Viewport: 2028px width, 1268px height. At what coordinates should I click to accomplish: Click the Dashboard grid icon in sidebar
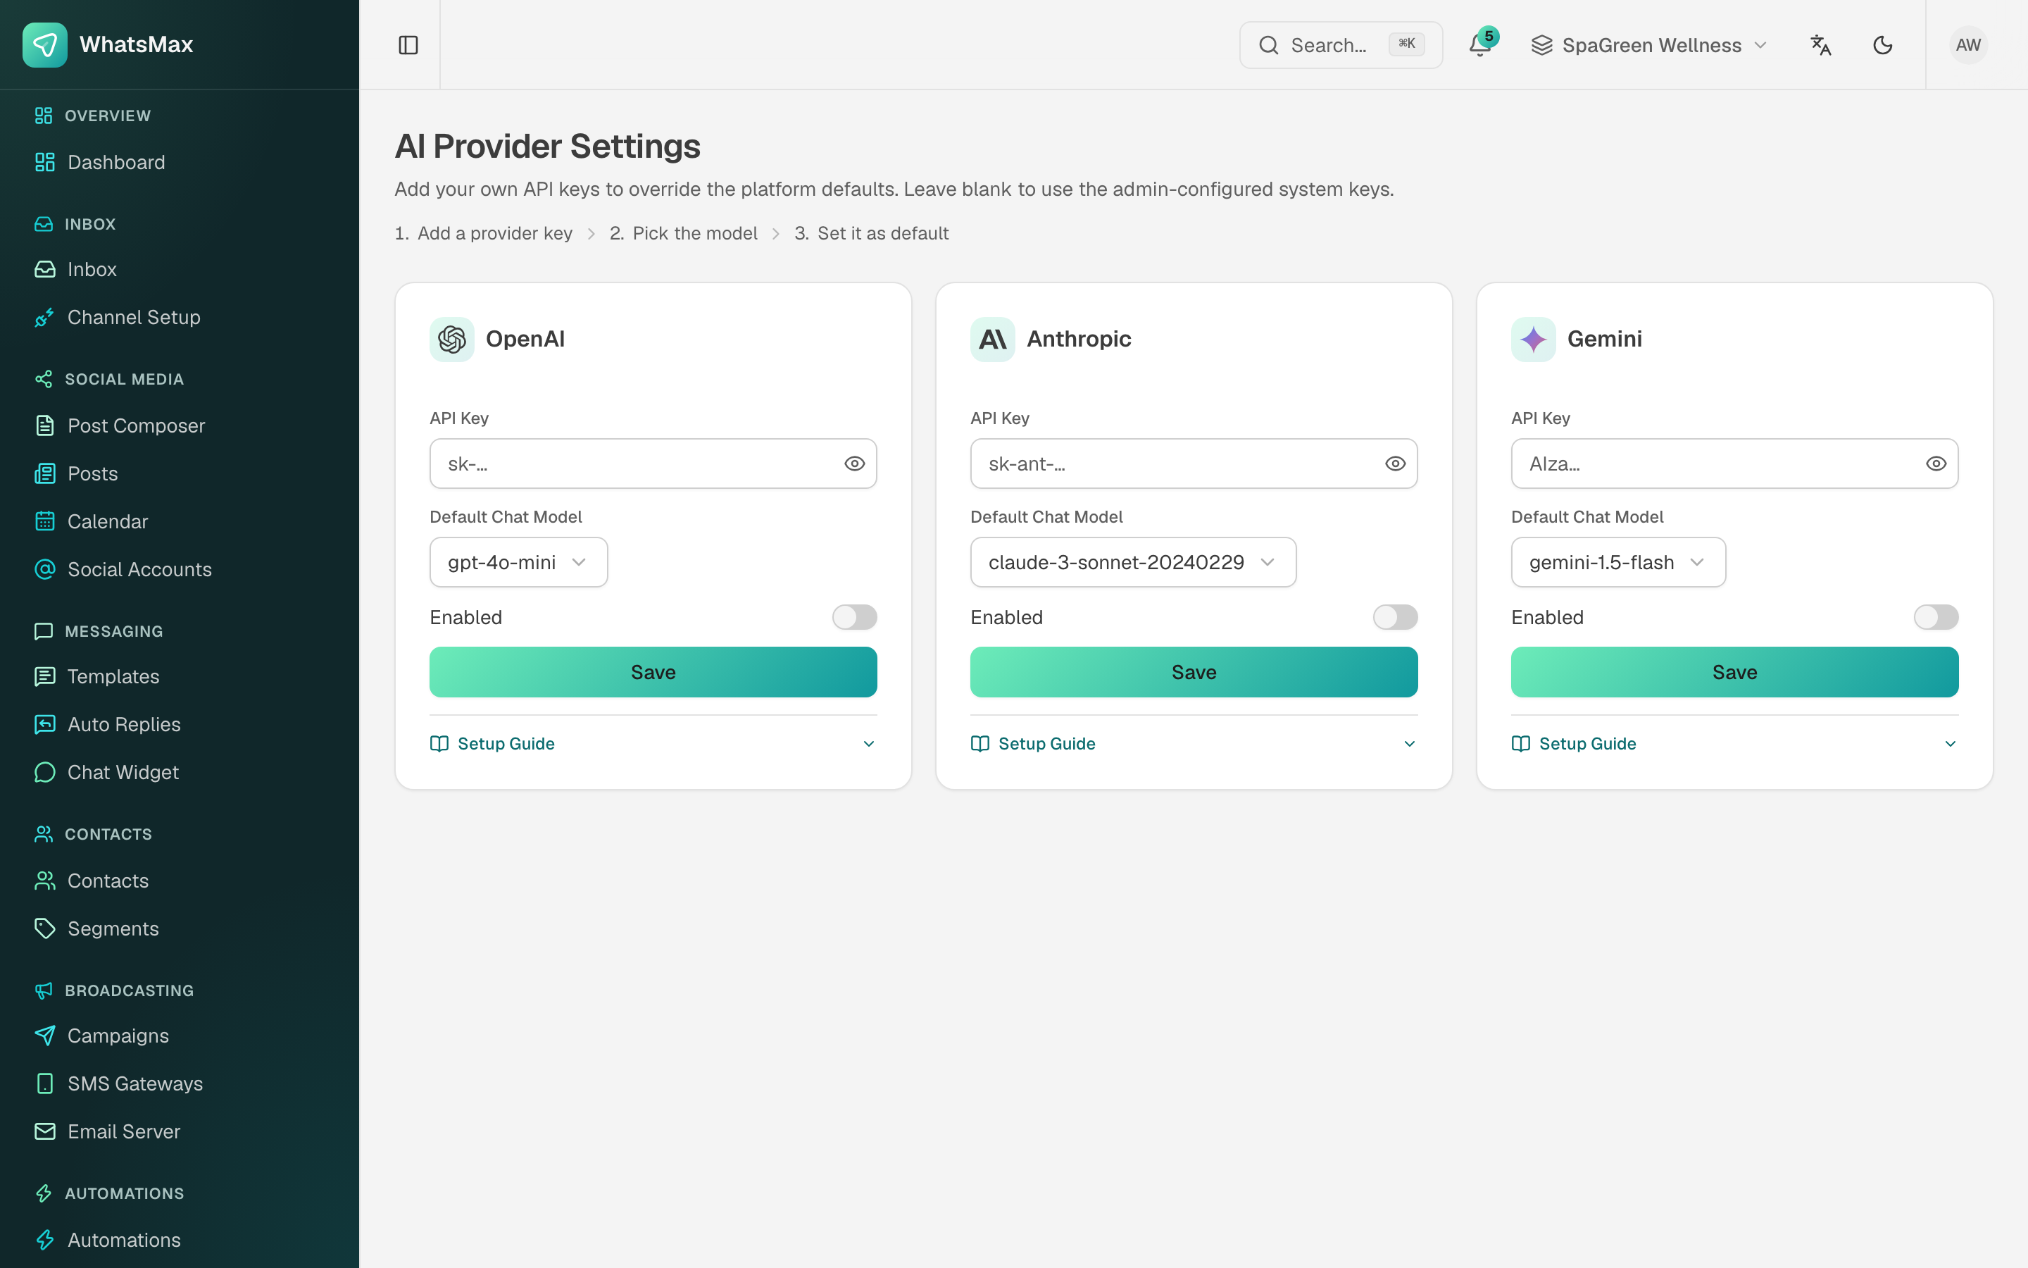[44, 163]
